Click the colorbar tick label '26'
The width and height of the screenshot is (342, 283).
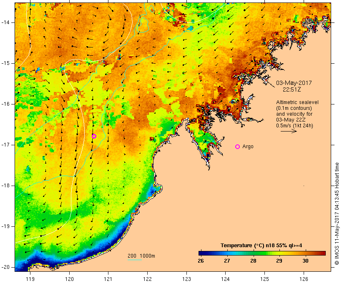click(201, 261)
